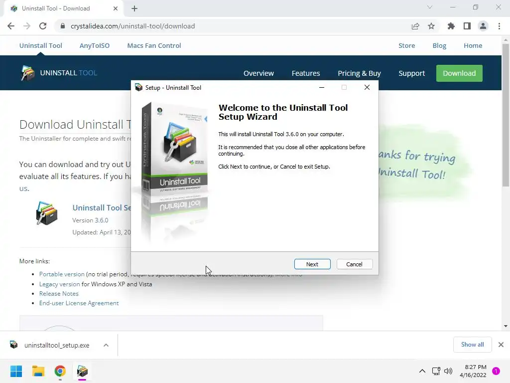This screenshot has width=510, height=383.
Task: Open the clock showing 8:27 PM
Action: (x=473, y=371)
